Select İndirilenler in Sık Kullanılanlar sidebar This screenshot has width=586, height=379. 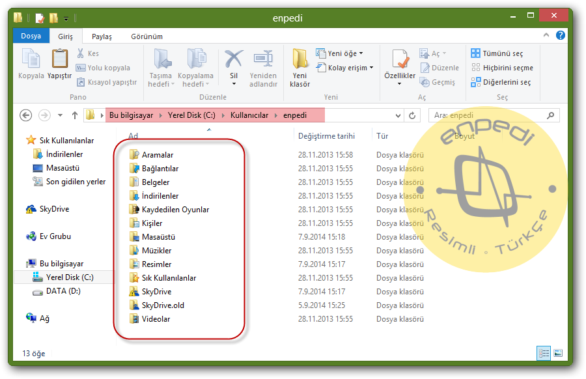pos(58,154)
